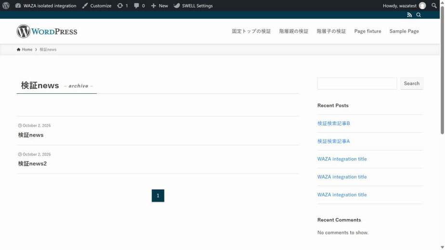Go to 固定トップの検証 in navigation
The image size is (445, 250).
point(251,31)
